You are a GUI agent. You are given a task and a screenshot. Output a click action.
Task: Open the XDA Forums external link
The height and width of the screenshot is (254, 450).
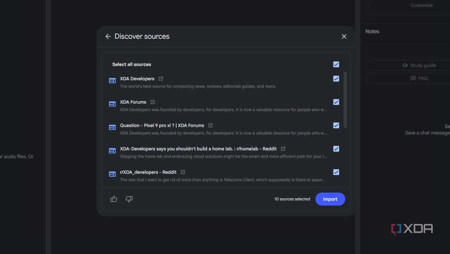click(x=152, y=102)
